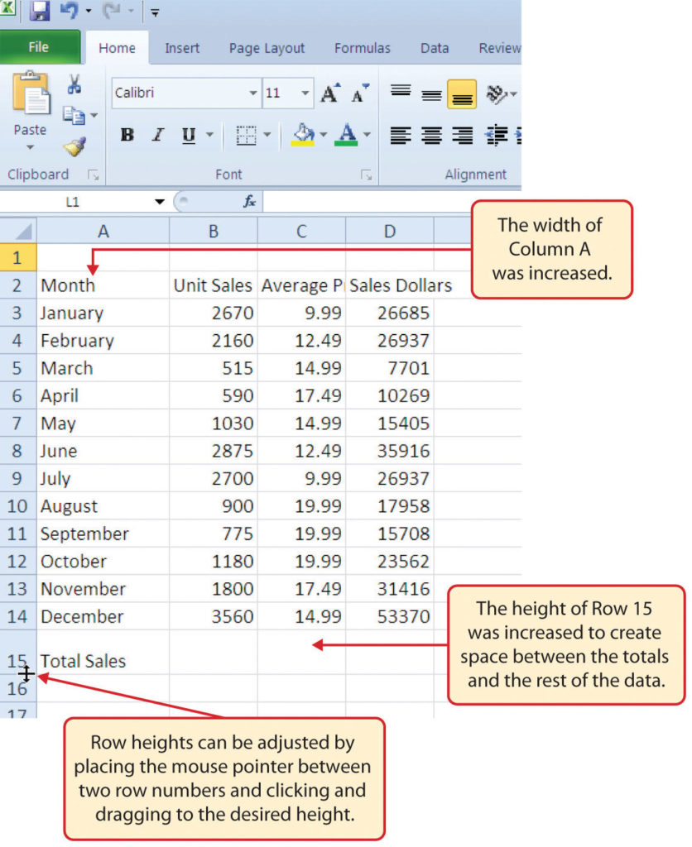The width and height of the screenshot is (692, 847).
Task: Toggle Underline formatting
Action: click(x=188, y=135)
